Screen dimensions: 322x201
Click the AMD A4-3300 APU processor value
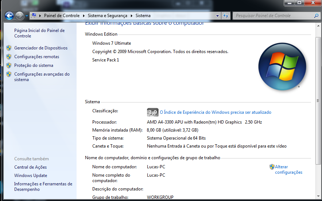click(204, 122)
